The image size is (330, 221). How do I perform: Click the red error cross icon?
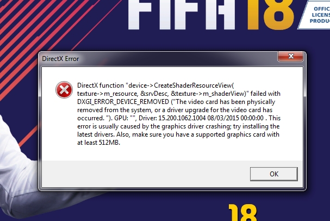click(x=64, y=90)
